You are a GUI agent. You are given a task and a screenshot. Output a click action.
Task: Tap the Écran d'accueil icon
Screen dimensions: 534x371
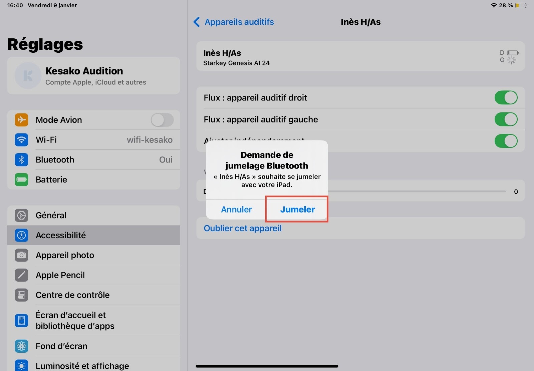pyautogui.click(x=21, y=321)
